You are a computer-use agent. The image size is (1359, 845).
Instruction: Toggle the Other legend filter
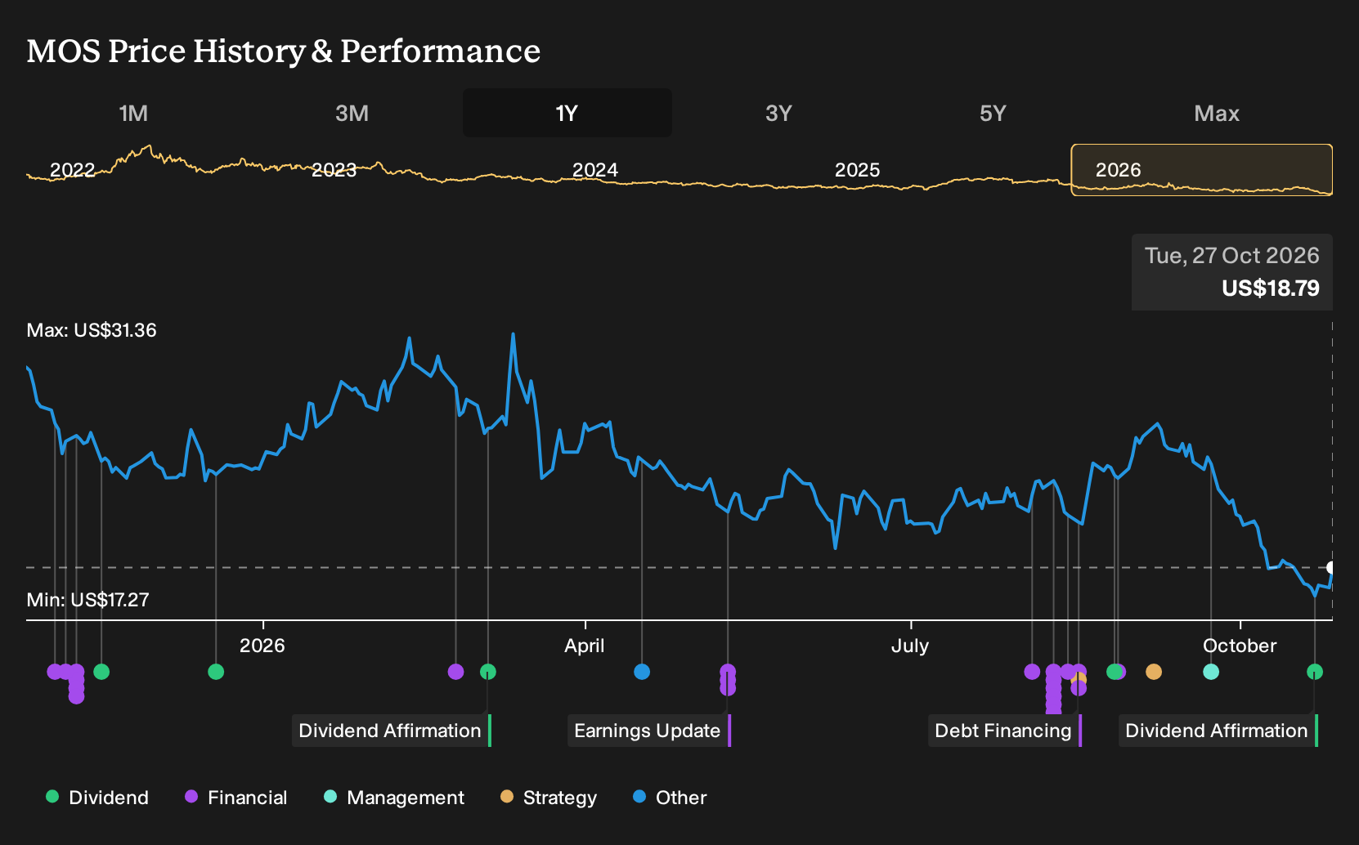670,798
